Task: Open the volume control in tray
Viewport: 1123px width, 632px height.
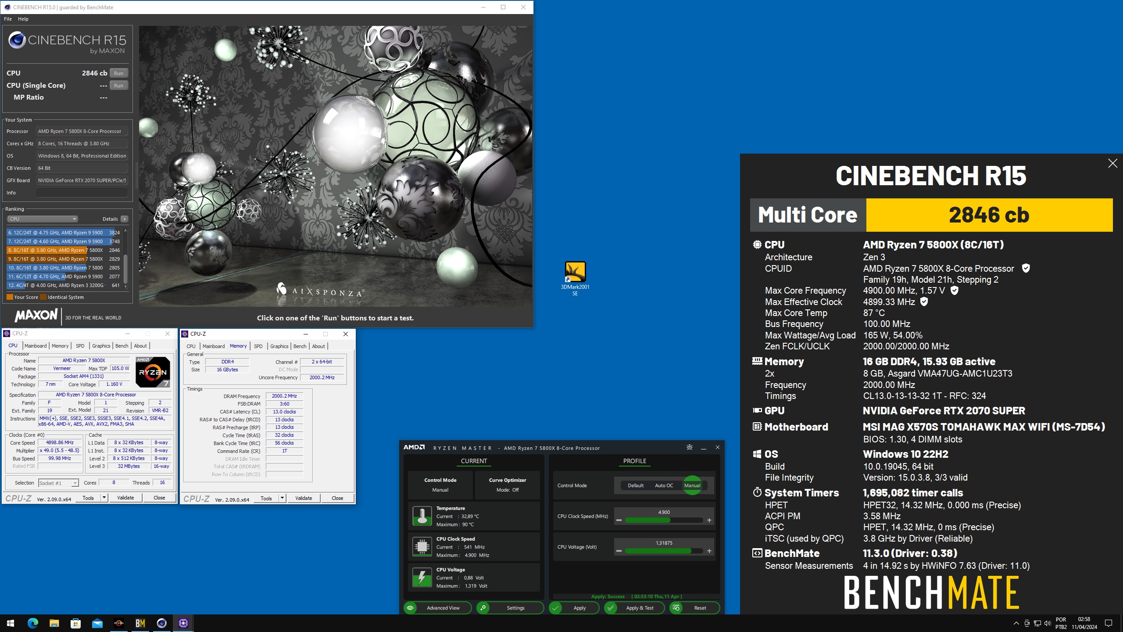Action: (x=1048, y=623)
